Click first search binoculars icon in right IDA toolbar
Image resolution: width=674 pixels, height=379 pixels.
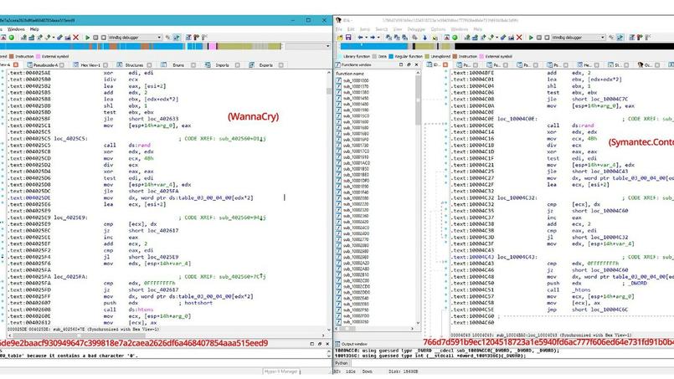click(x=389, y=38)
